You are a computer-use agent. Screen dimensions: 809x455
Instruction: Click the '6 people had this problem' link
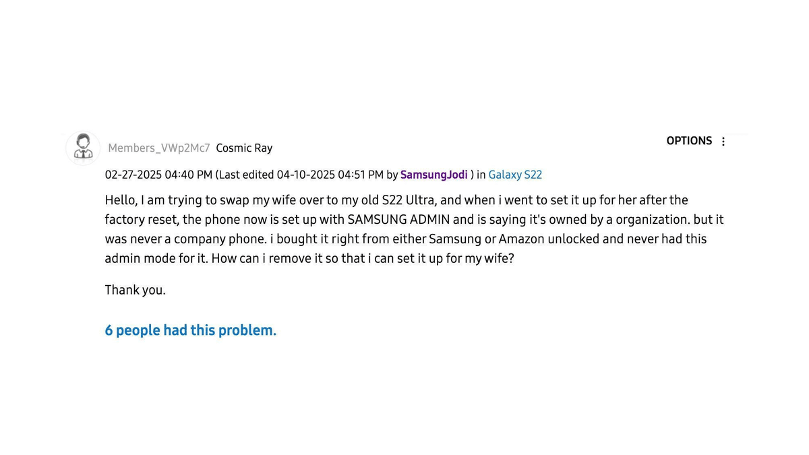(190, 330)
